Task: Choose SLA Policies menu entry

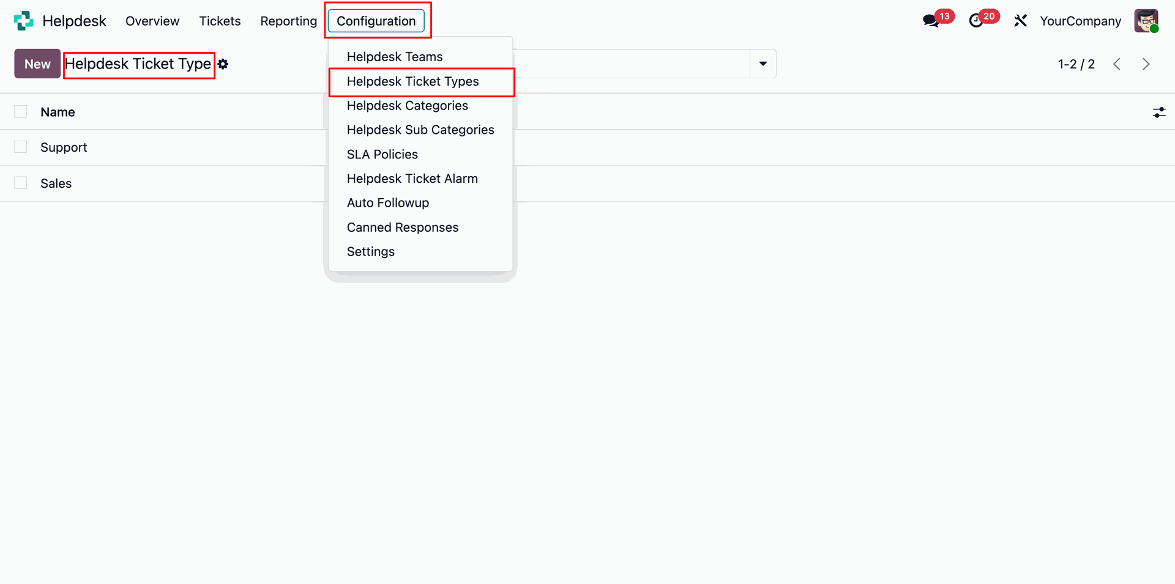Action: pos(382,155)
